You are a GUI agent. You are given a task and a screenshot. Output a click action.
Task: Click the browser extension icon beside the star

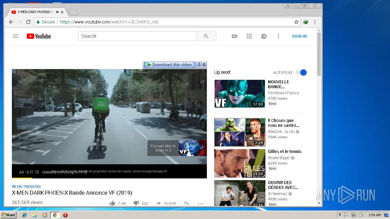point(306,22)
